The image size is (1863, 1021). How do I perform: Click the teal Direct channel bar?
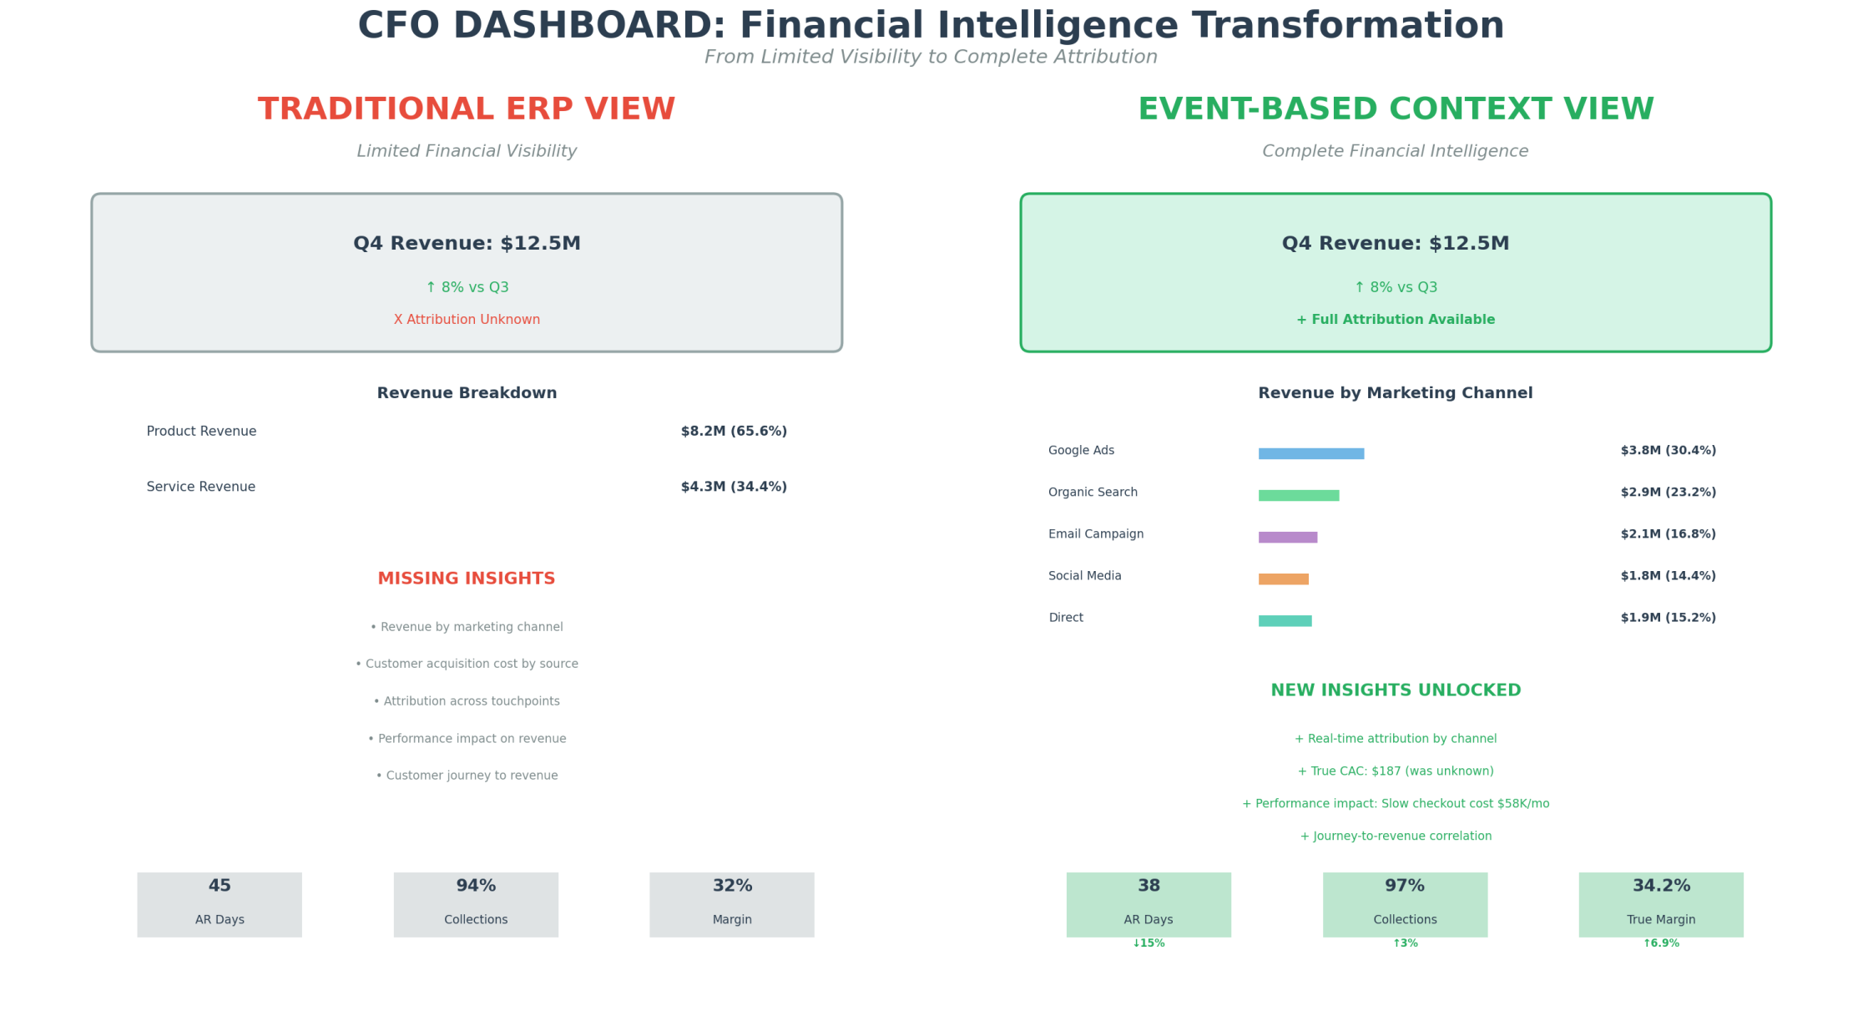[x=1285, y=620]
